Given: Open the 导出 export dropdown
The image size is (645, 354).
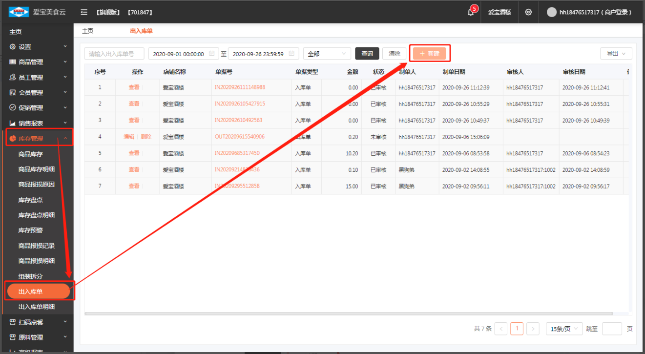Looking at the screenshot, I should [616, 54].
